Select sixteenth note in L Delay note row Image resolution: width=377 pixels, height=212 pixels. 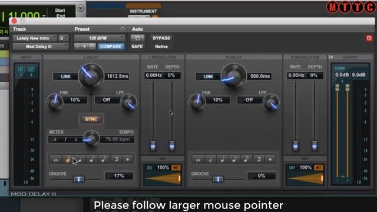[x=104, y=160]
